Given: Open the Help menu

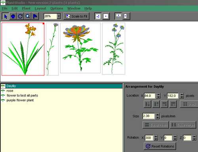Looking at the screenshot, I should (88, 8).
